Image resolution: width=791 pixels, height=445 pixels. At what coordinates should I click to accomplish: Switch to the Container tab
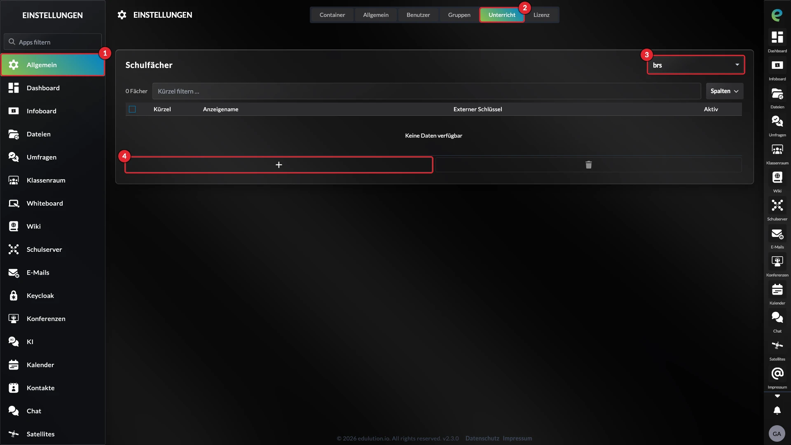coord(332,15)
